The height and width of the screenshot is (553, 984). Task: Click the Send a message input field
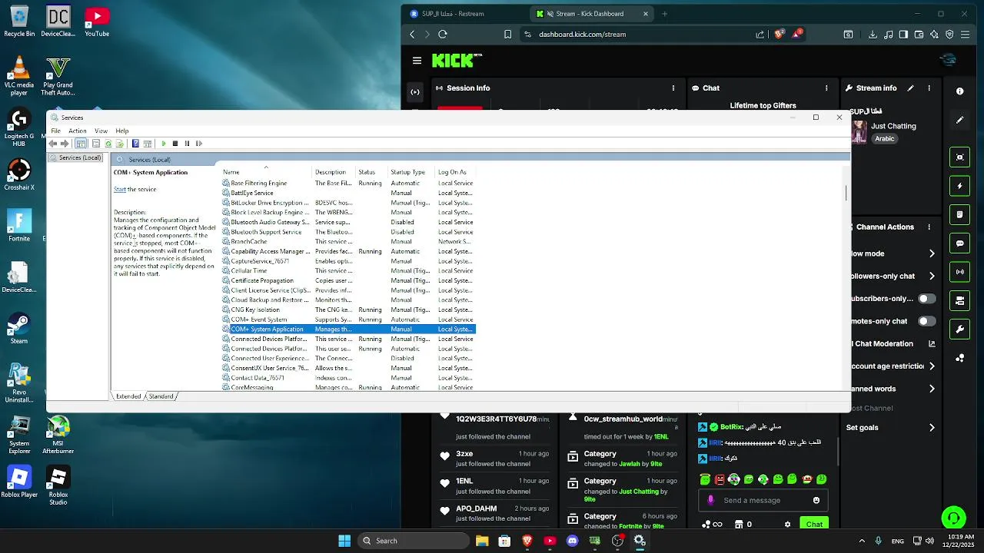763,500
